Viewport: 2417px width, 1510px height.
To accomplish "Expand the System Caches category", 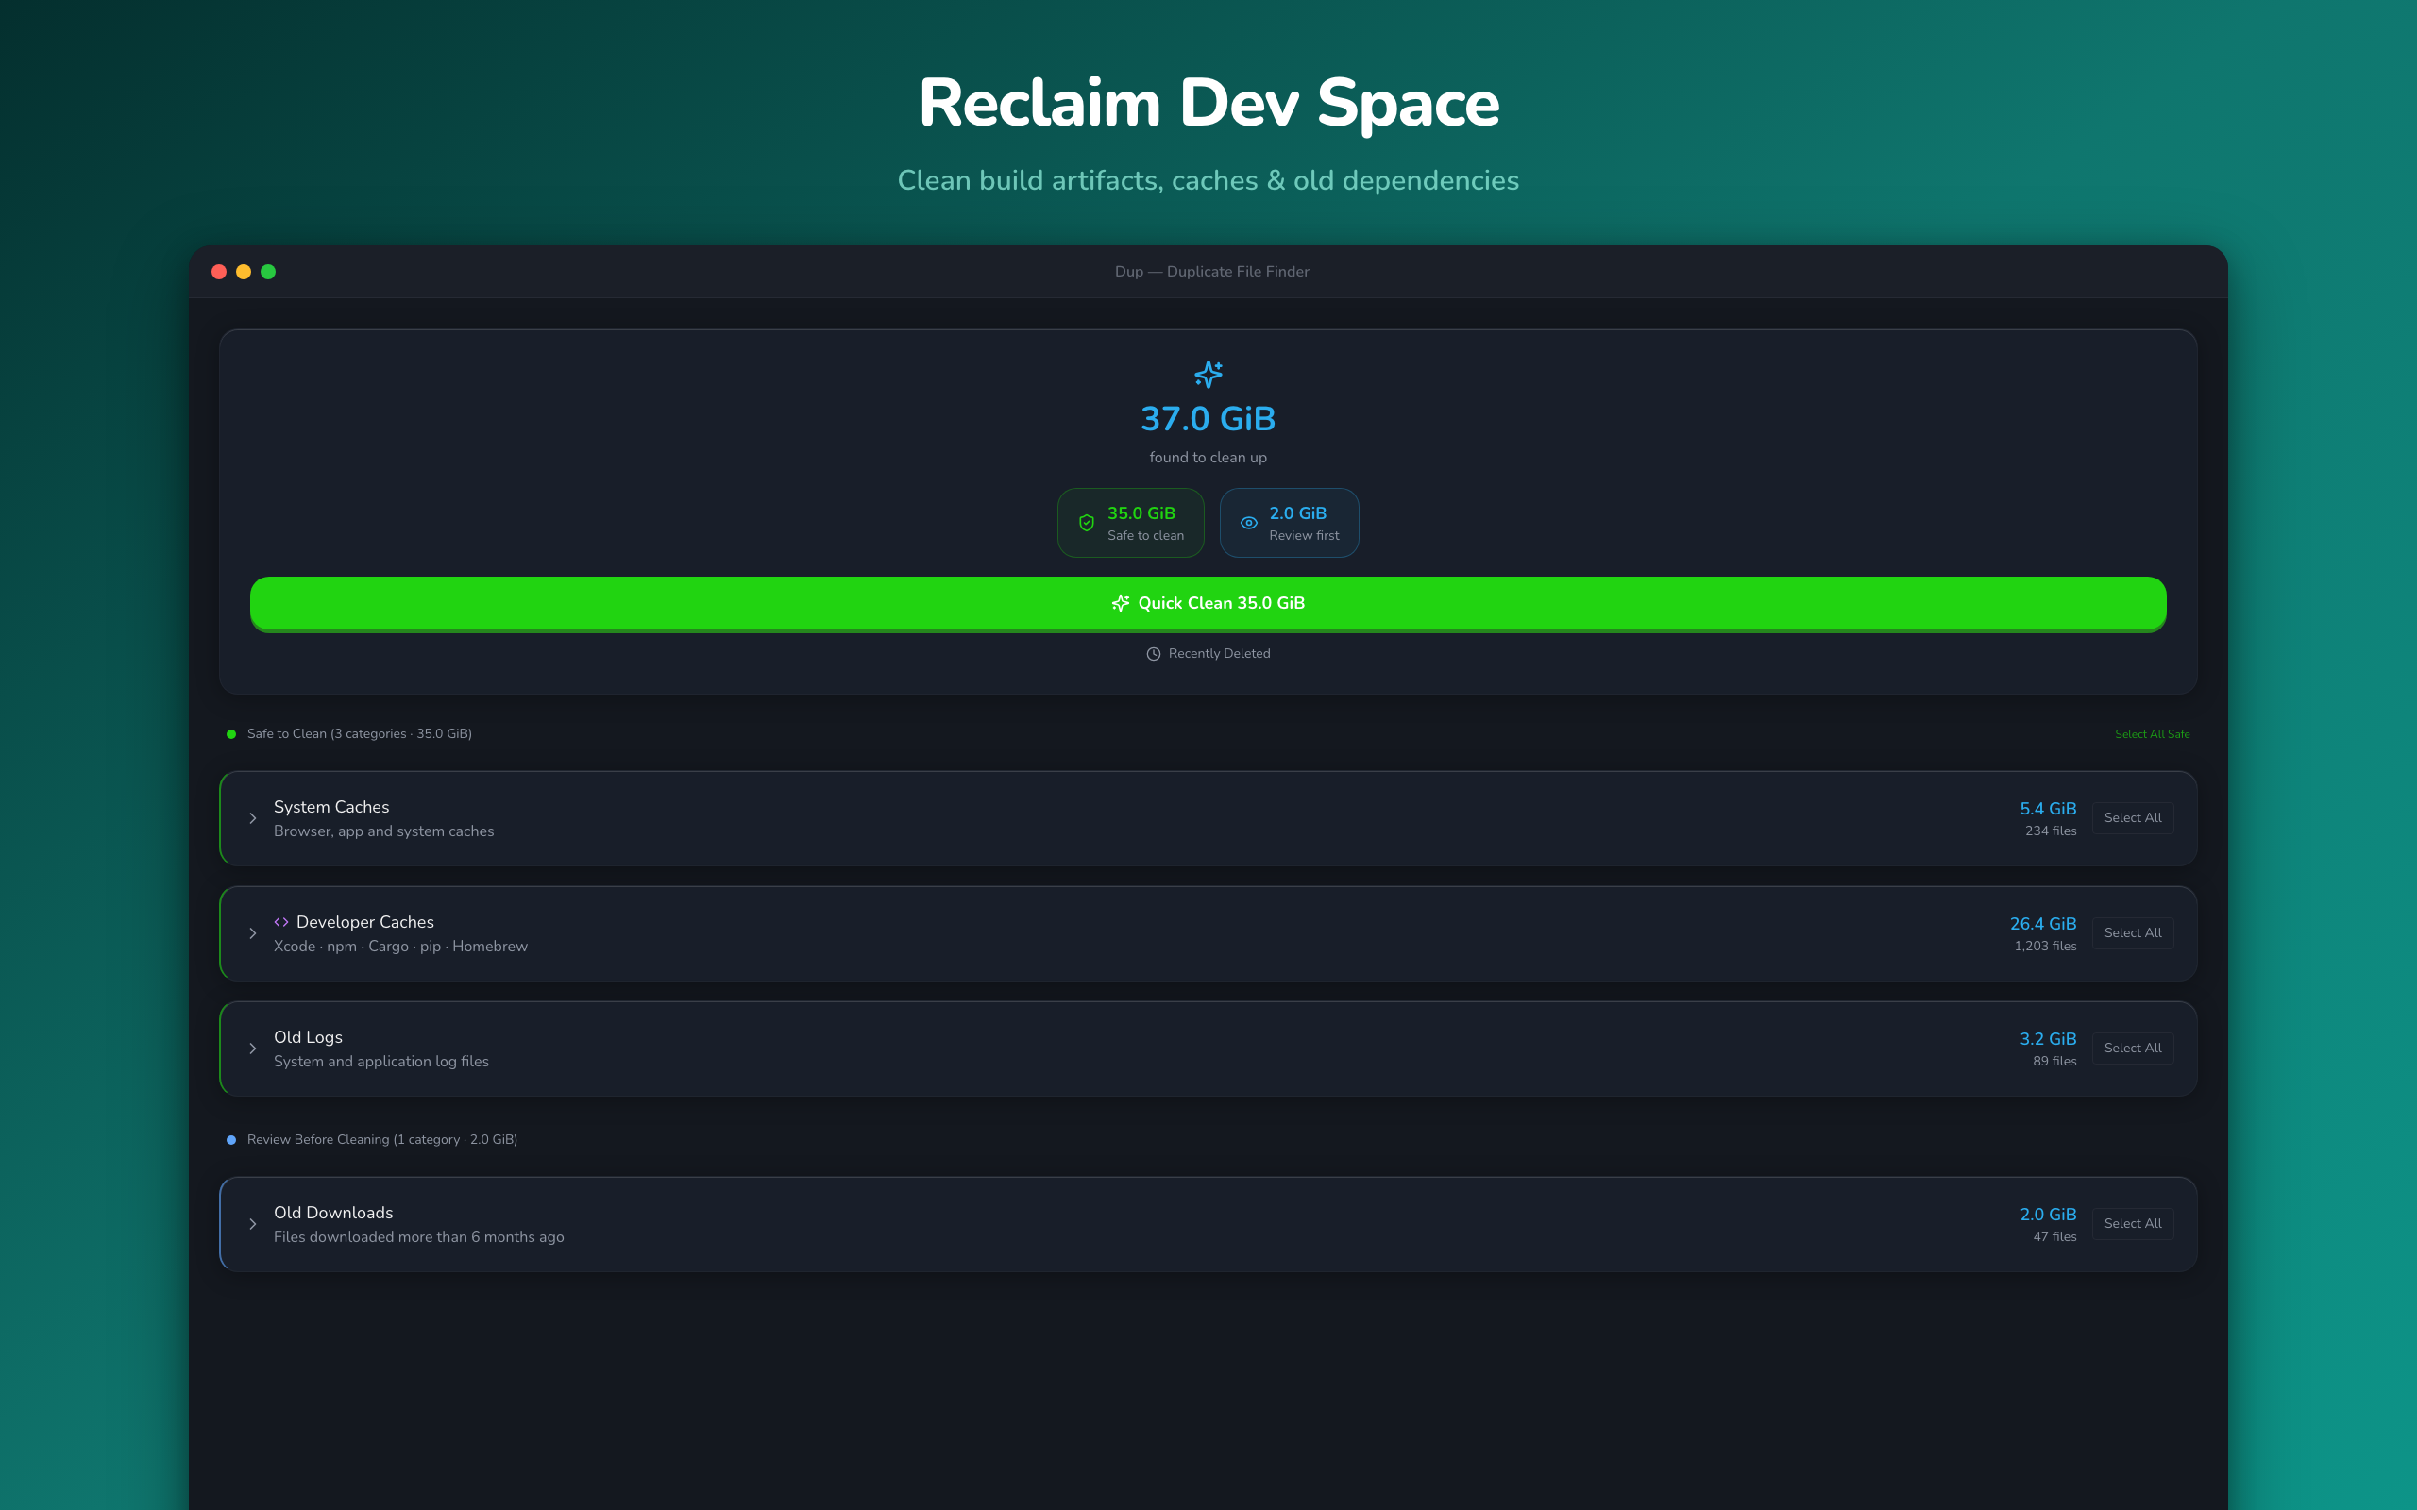I will coord(253,818).
